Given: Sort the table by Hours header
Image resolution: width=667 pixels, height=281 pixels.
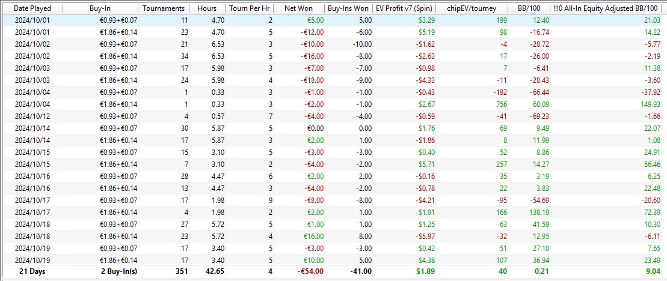Looking at the screenshot, I should point(207,8).
